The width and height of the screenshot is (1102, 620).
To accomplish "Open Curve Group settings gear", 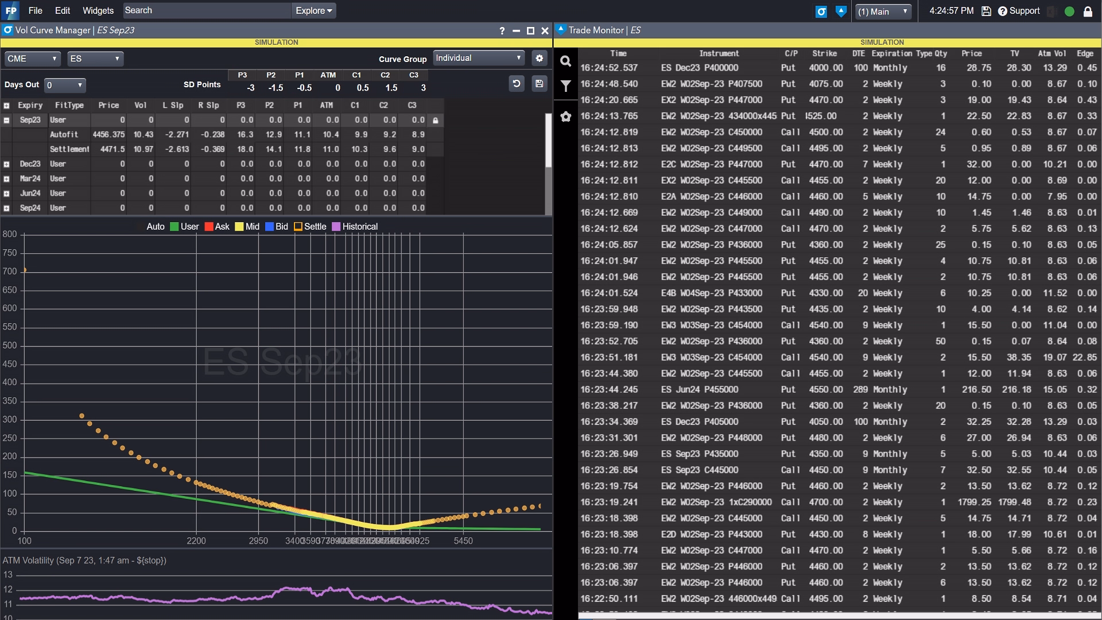I will click(539, 58).
